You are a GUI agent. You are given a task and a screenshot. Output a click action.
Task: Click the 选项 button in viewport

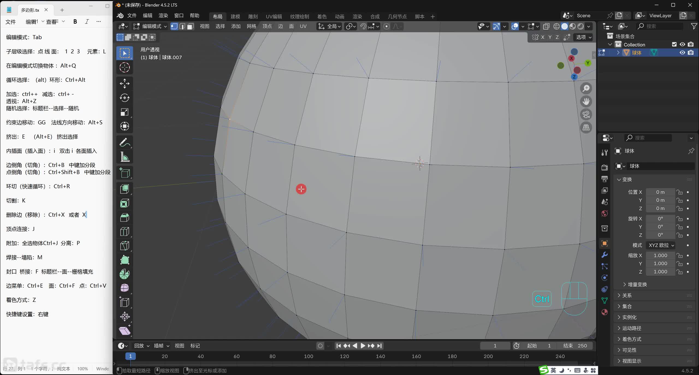[583, 37]
